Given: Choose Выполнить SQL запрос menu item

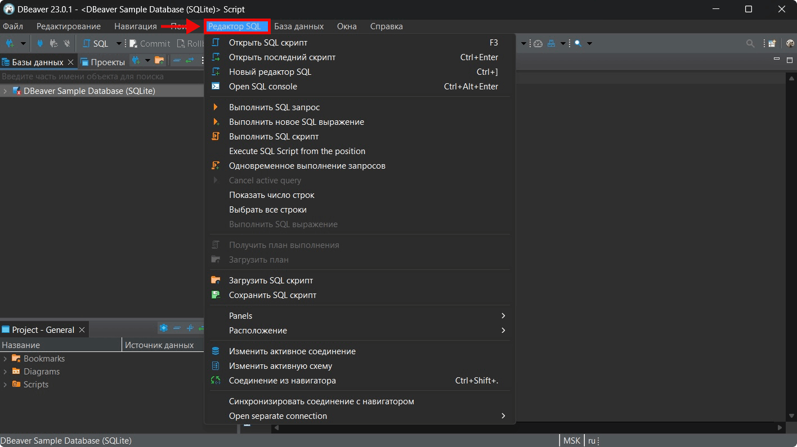Looking at the screenshot, I should [x=360, y=107].
